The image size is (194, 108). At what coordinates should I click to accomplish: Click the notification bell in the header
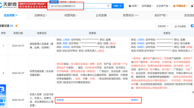pyautogui.click(x=192, y=6)
